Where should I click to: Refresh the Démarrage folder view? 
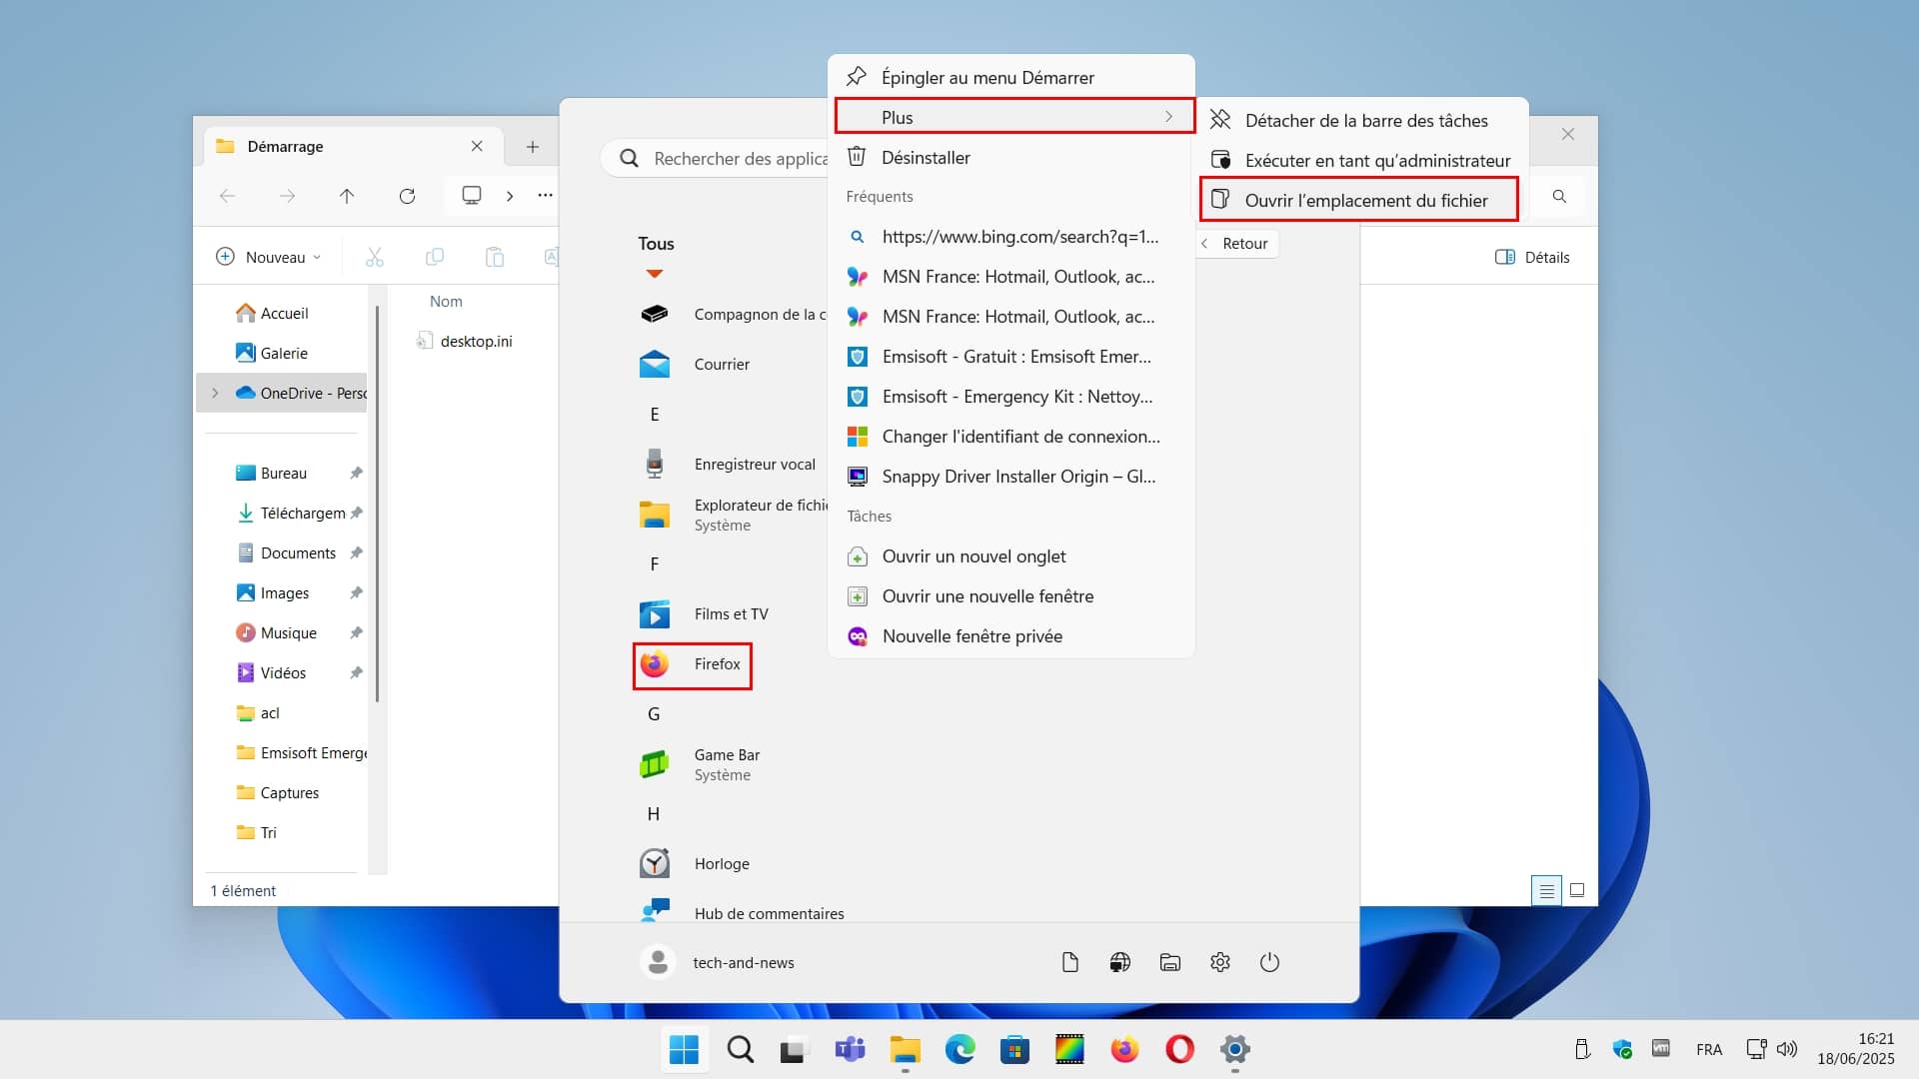[x=407, y=196]
